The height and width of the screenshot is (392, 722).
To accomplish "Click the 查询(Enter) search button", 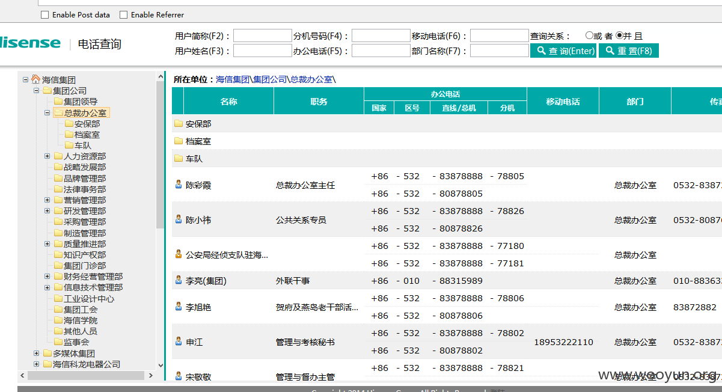I will [x=563, y=51].
